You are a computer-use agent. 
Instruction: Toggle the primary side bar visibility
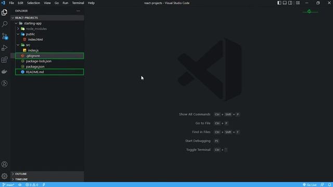click(279, 3)
